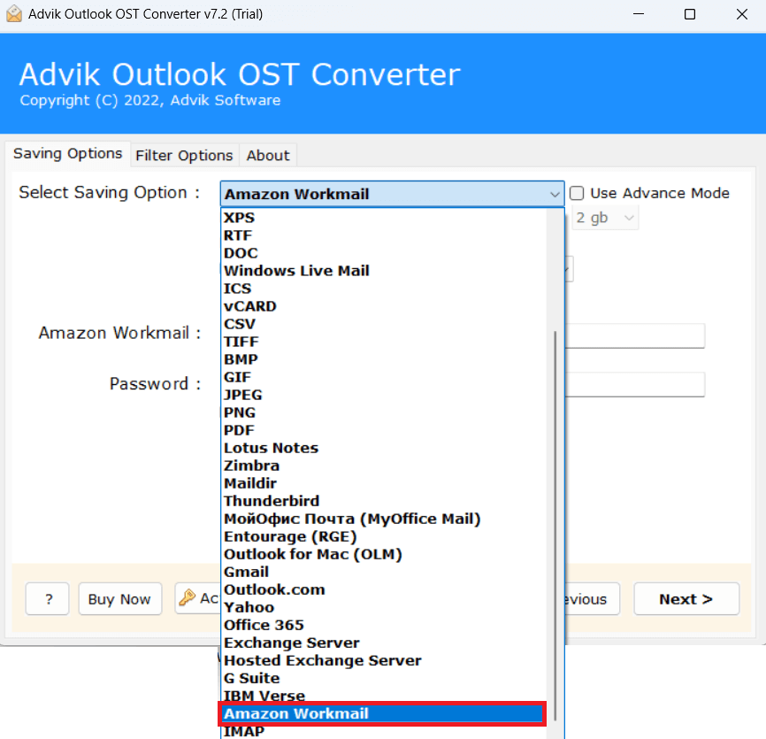The image size is (766, 739).
Task: Switch to the Saving Options tab
Action: coord(67,154)
